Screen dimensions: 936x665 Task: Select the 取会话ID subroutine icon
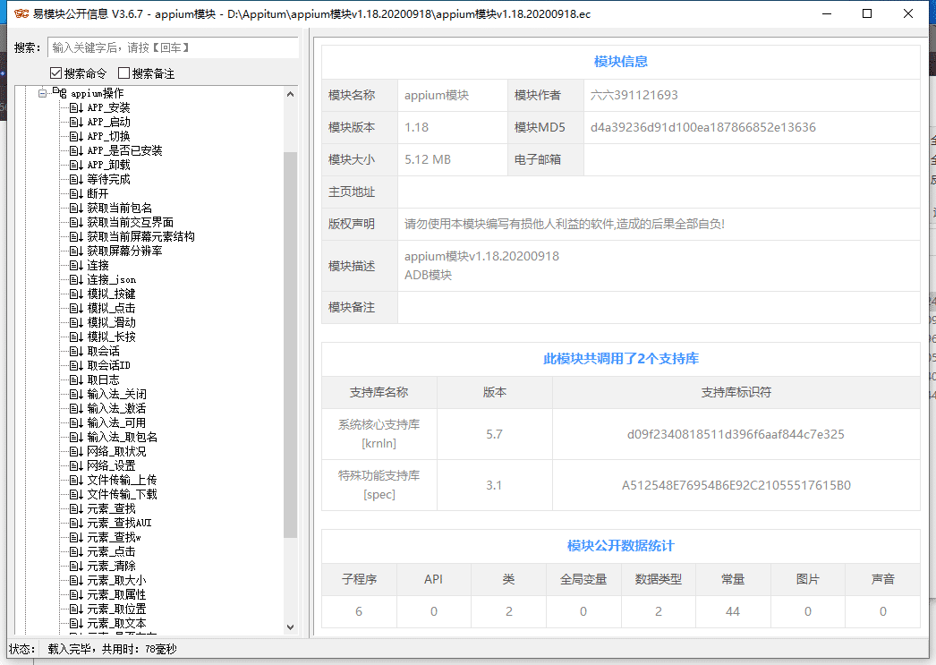(x=76, y=365)
